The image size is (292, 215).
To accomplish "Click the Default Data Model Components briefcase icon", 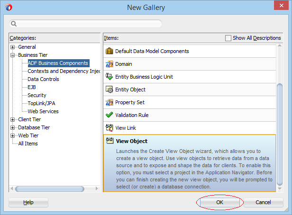I will pos(109,51).
